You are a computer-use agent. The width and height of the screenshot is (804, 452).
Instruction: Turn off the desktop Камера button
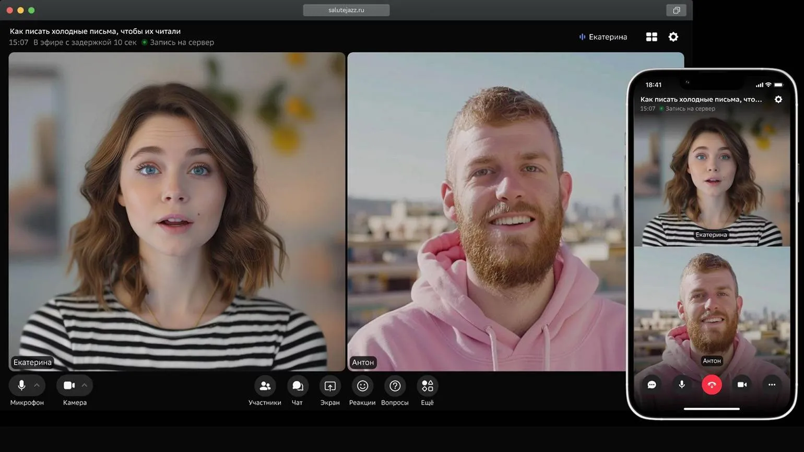[x=69, y=386]
